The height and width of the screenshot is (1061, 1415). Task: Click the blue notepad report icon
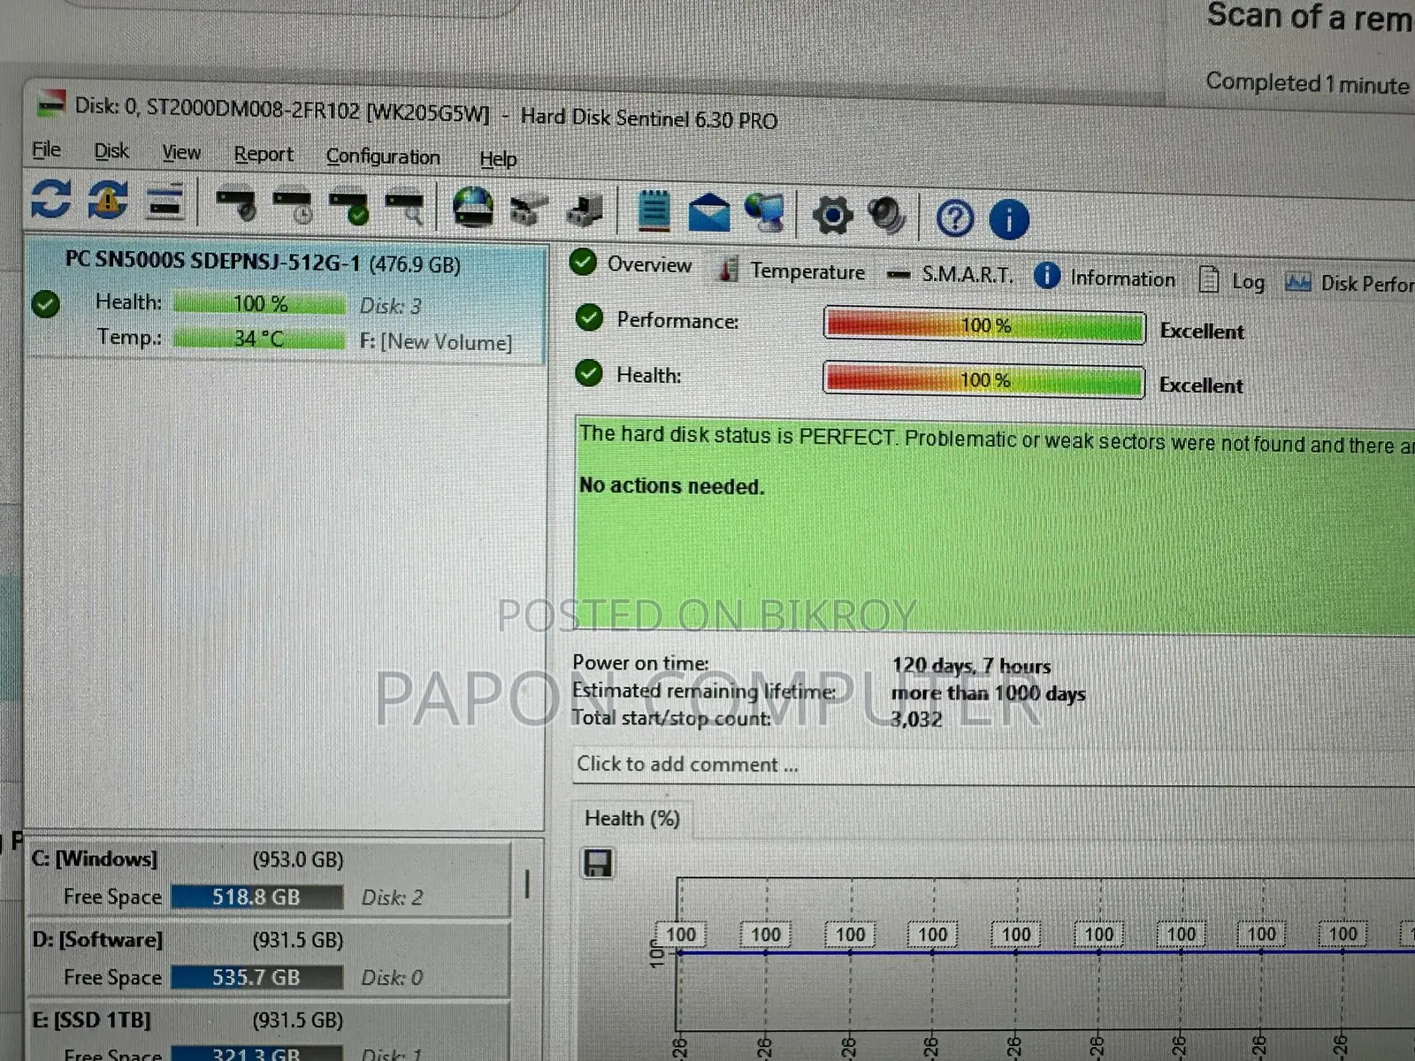click(x=654, y=211)
